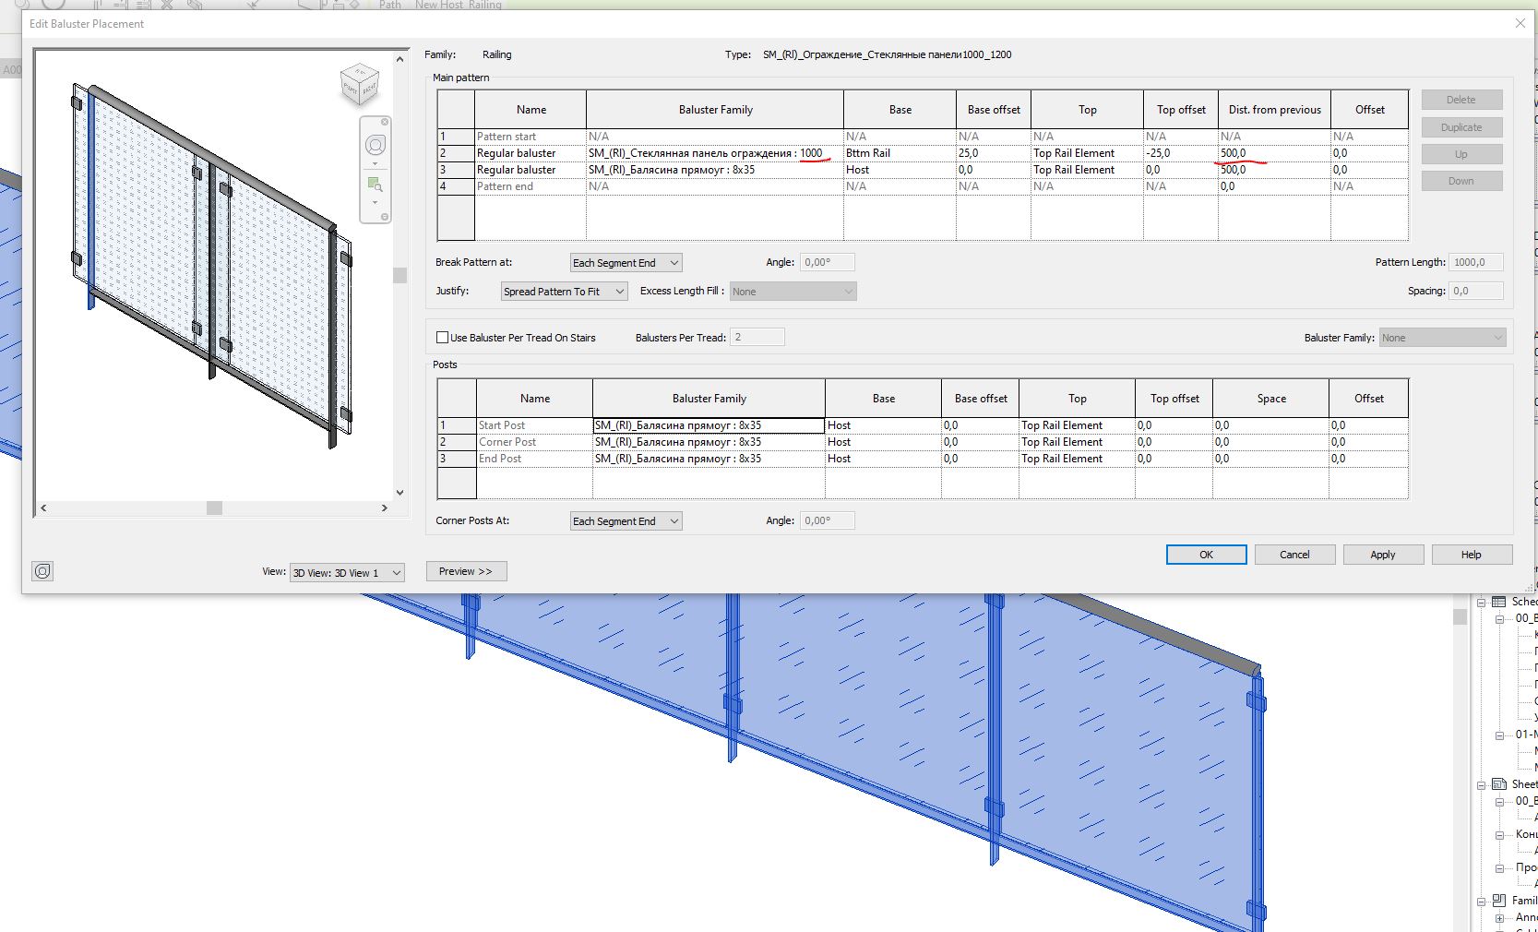Close the navigation bar in the preview pane
The height and width of the screenshot is (932, 1538).
point(385,122)
